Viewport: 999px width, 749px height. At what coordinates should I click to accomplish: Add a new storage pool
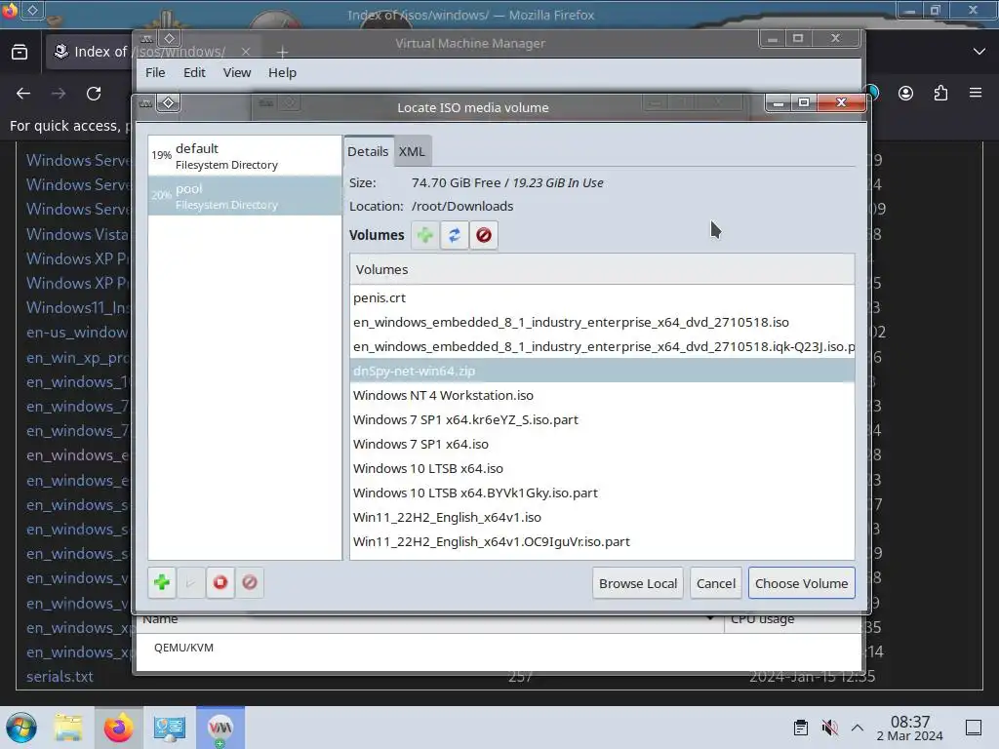pos(162,582)
